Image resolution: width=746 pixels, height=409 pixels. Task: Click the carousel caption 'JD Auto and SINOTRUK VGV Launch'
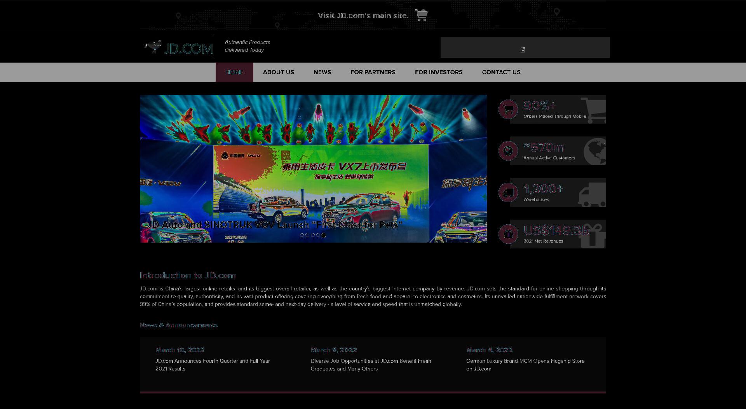(274, 225)
